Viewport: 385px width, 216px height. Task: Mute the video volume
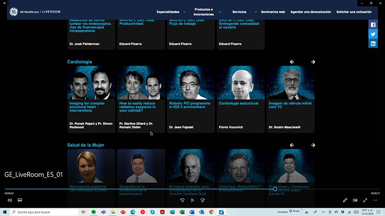pyautogui.click(x=10, y=200)
